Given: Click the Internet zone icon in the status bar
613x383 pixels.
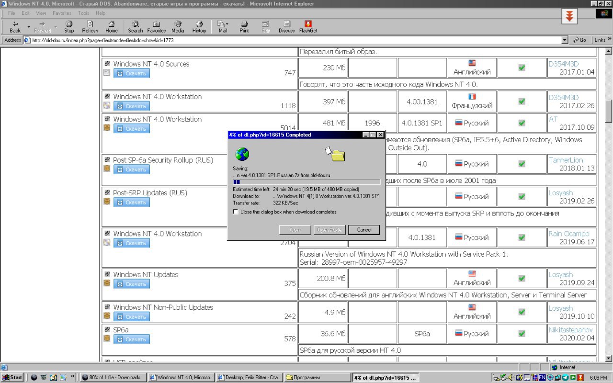Looking at the screenshot, I should (x=555, y=367).
